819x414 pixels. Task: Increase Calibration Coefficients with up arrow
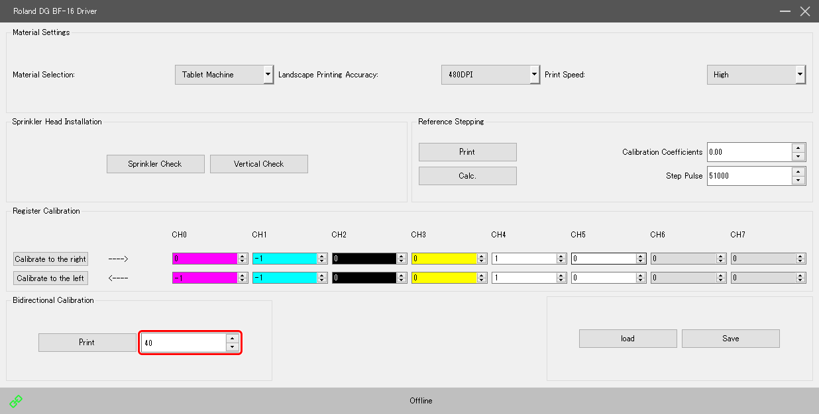[x=798, y=148]
